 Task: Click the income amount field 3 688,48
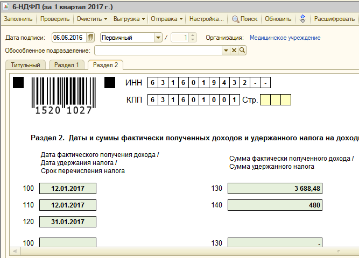274,189
